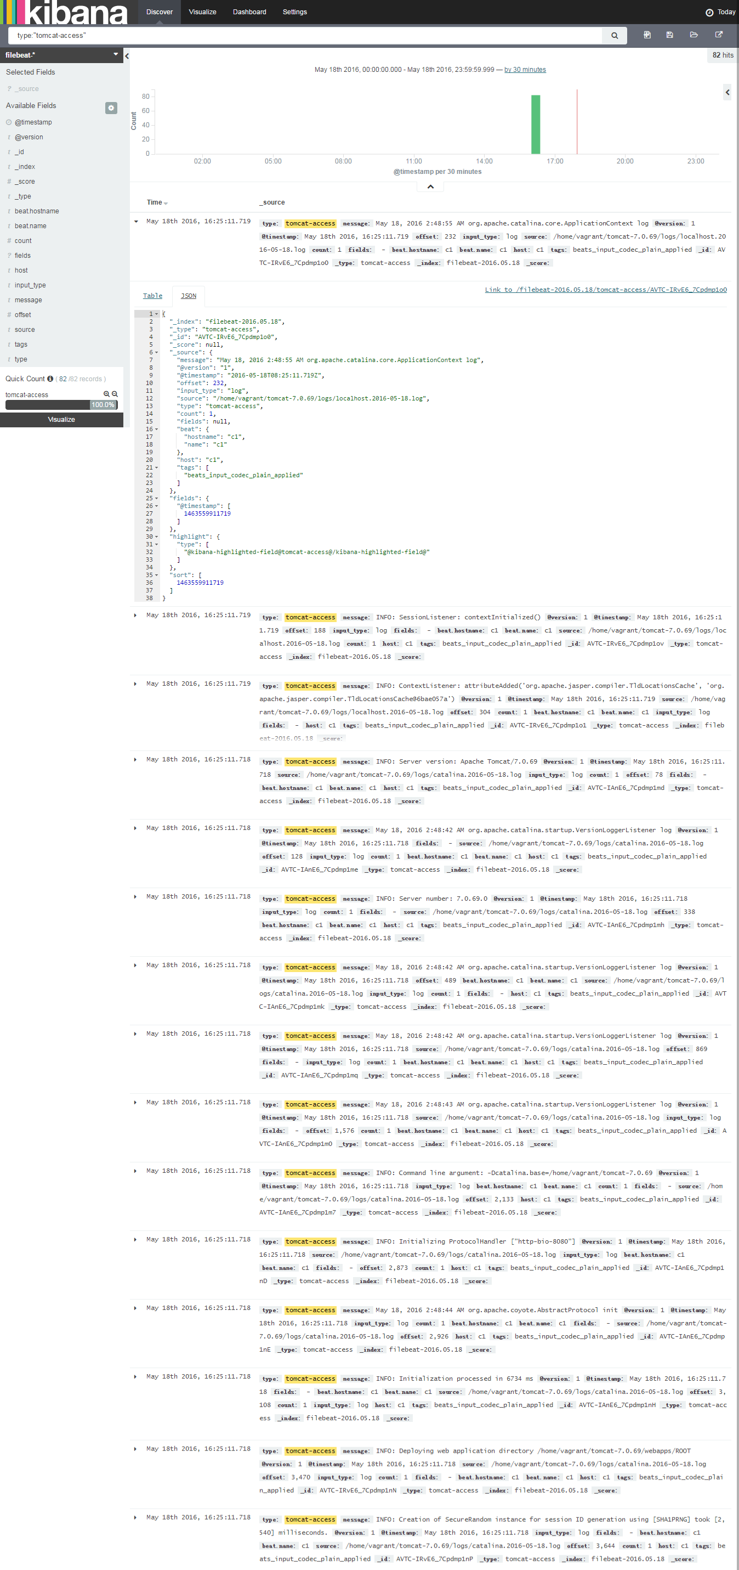Select the _index field in sidebar
This screenshot has width=739, height=1570.
coord(25,167)
